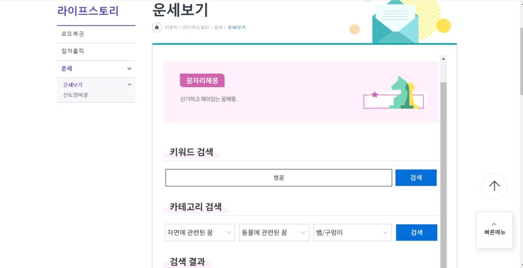Focus the keyword search field with 뱀꿈
The width and height of the screenshot is (523, 268).
click(x=278, y=178)
